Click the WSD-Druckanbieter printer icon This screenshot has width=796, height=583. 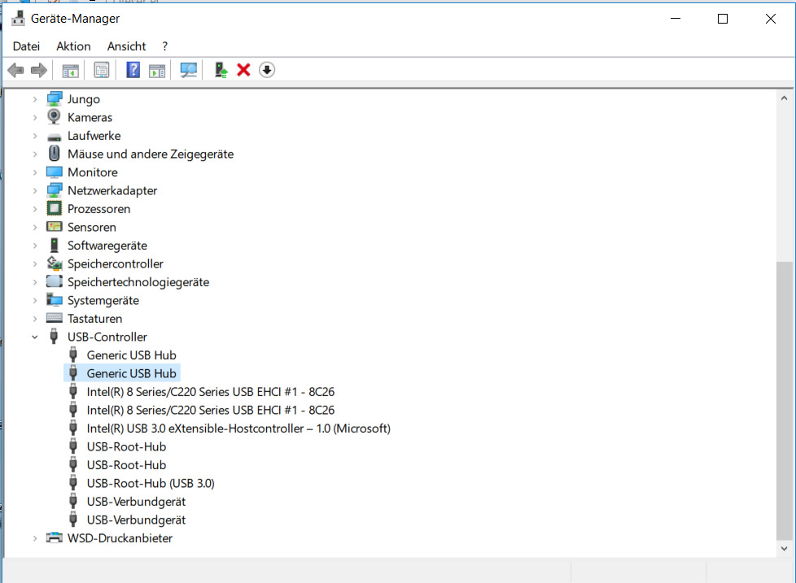click(55, 537)
